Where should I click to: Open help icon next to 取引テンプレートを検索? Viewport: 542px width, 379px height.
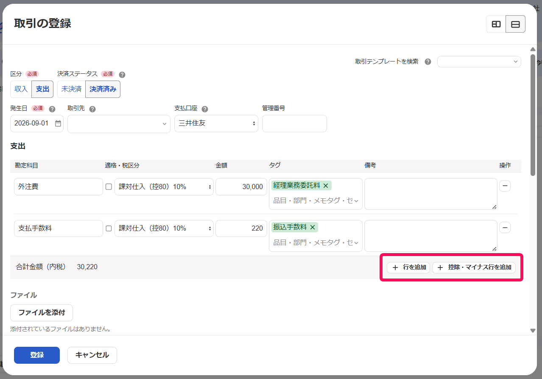tap(428, 62)
